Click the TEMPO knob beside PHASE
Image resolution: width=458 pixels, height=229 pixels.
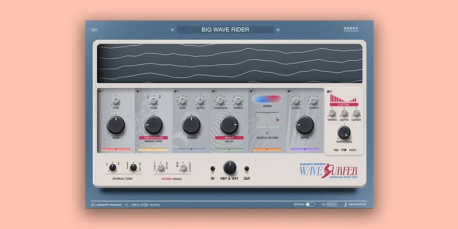314,101
